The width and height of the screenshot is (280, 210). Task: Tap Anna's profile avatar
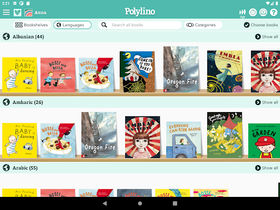pyautogui.click(x=28, y=13)
